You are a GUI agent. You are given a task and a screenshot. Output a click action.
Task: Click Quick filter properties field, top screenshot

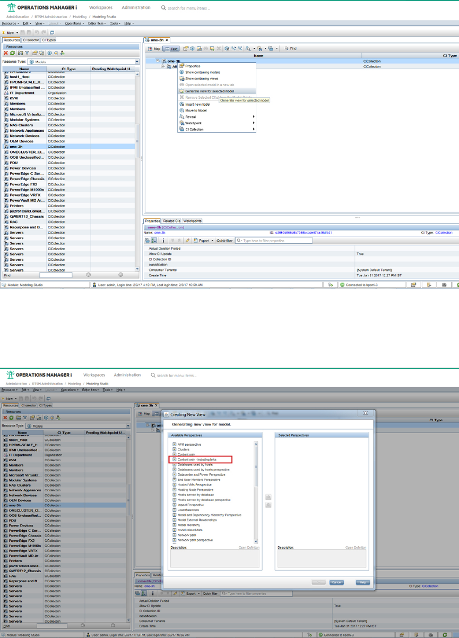coord(274,241)
